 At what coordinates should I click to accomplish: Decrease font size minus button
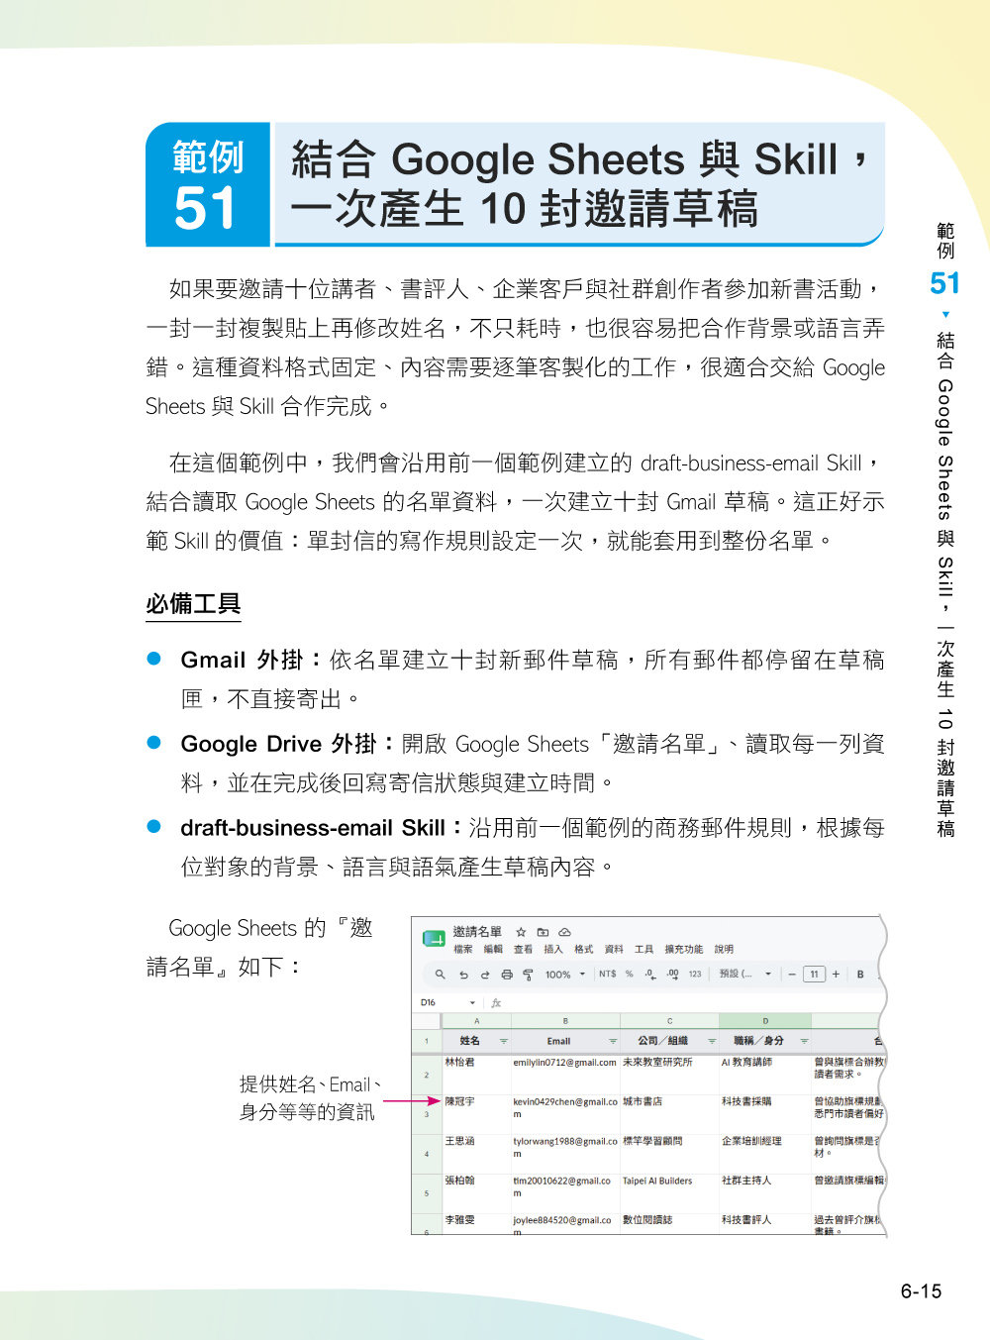pyautogui.click(x=792, y=975)
